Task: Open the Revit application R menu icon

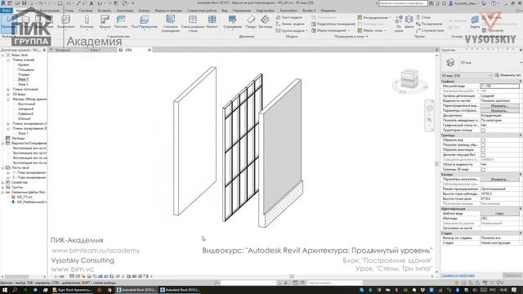Action: [3, 3]
